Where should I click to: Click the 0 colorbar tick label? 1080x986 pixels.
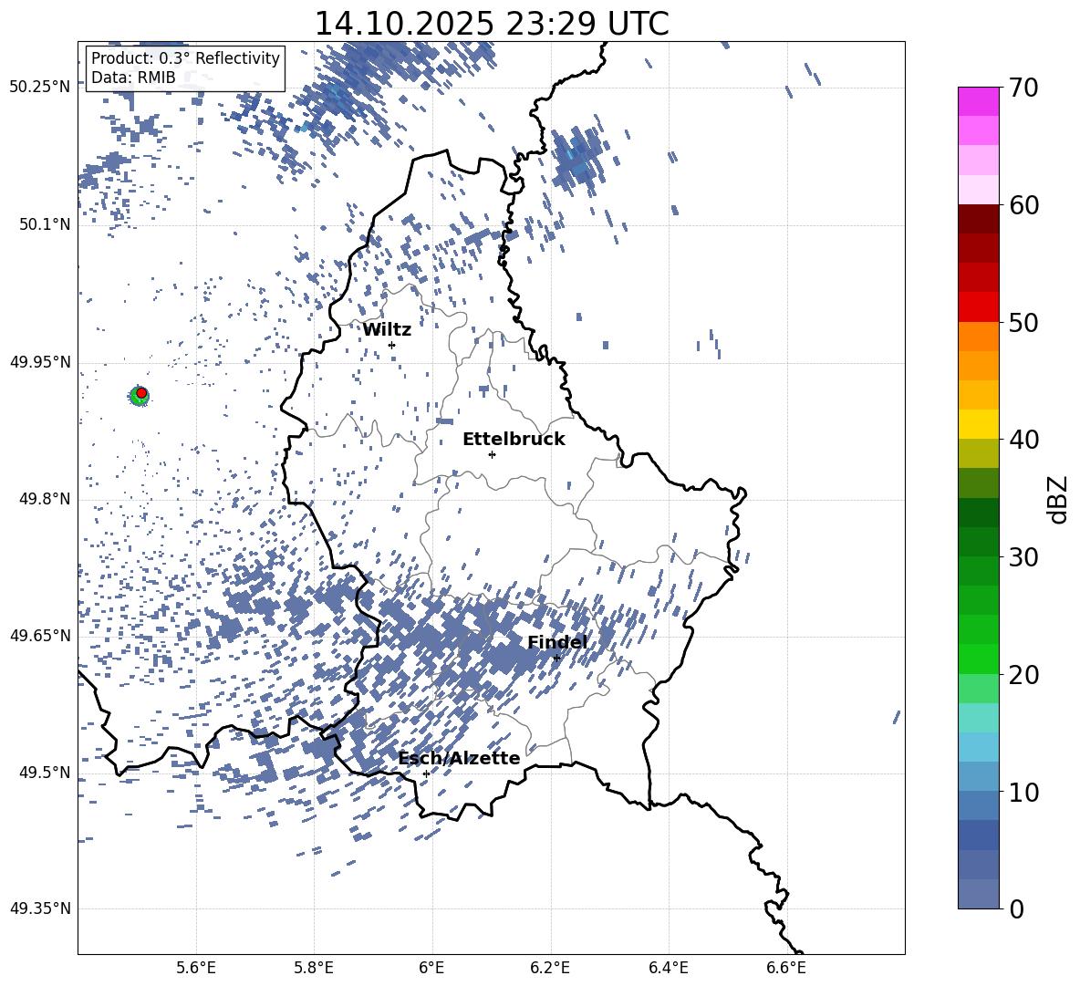click(x=1016, y=908)
